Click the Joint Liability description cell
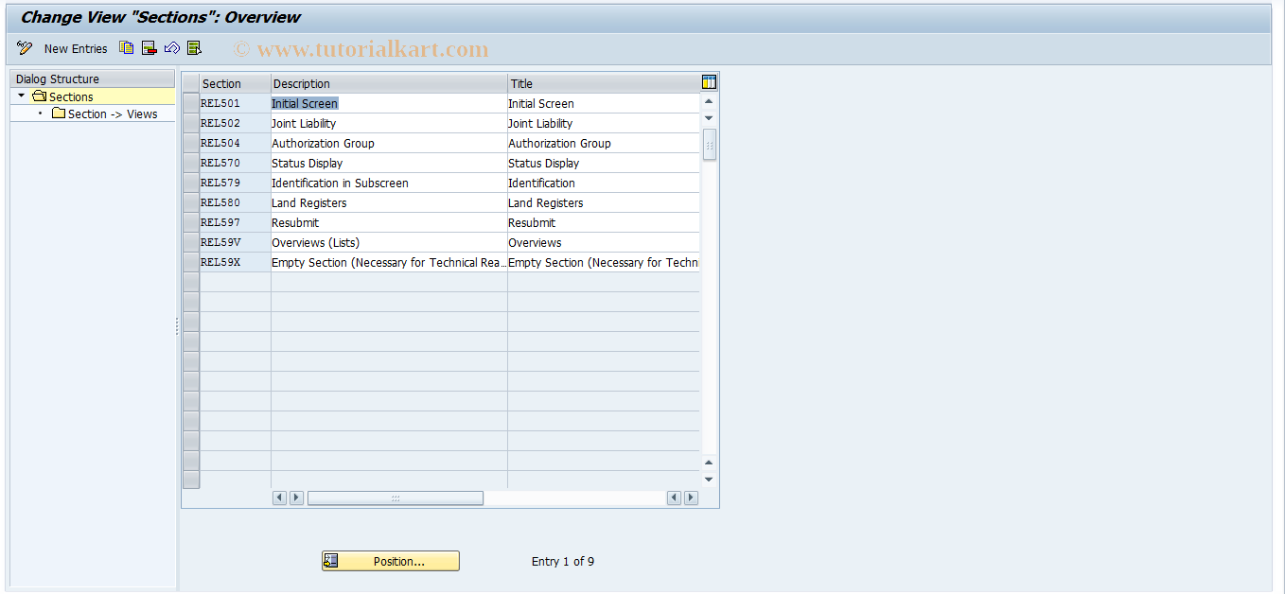 (389, 123)
